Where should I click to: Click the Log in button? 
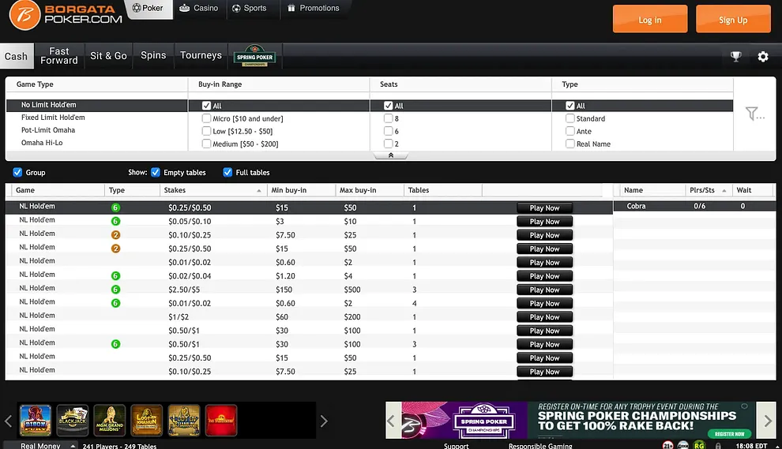[x=650, y=20]
